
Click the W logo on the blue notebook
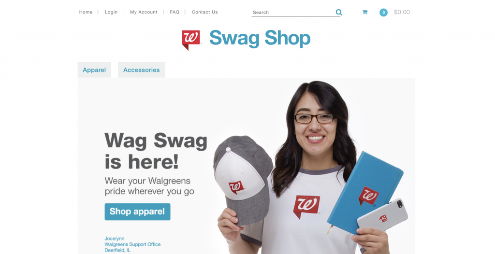[x=368, y=196]
